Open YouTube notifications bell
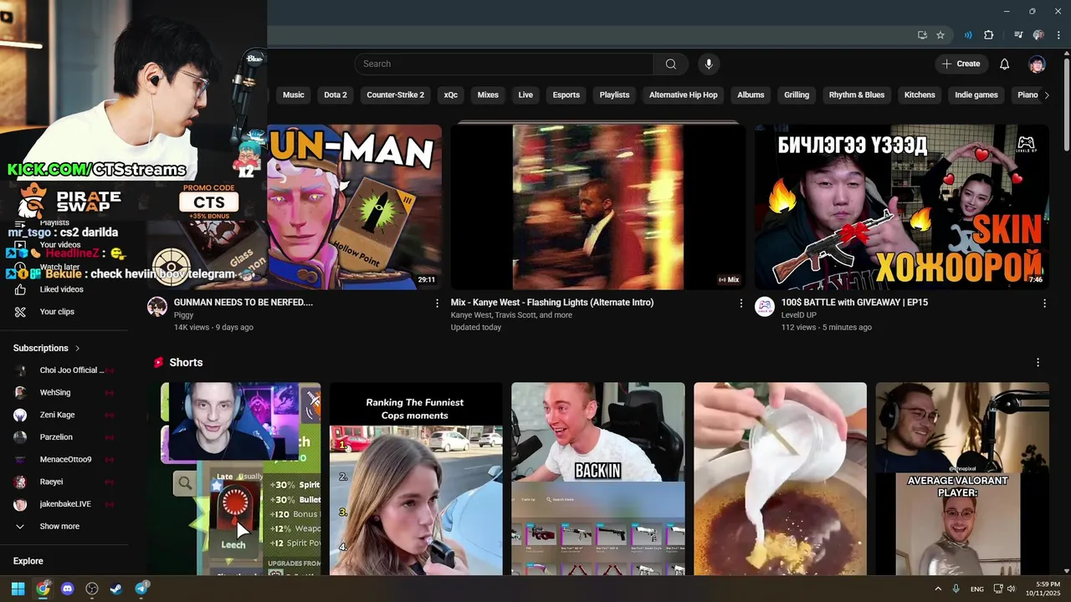 [x=1005, y=64]
